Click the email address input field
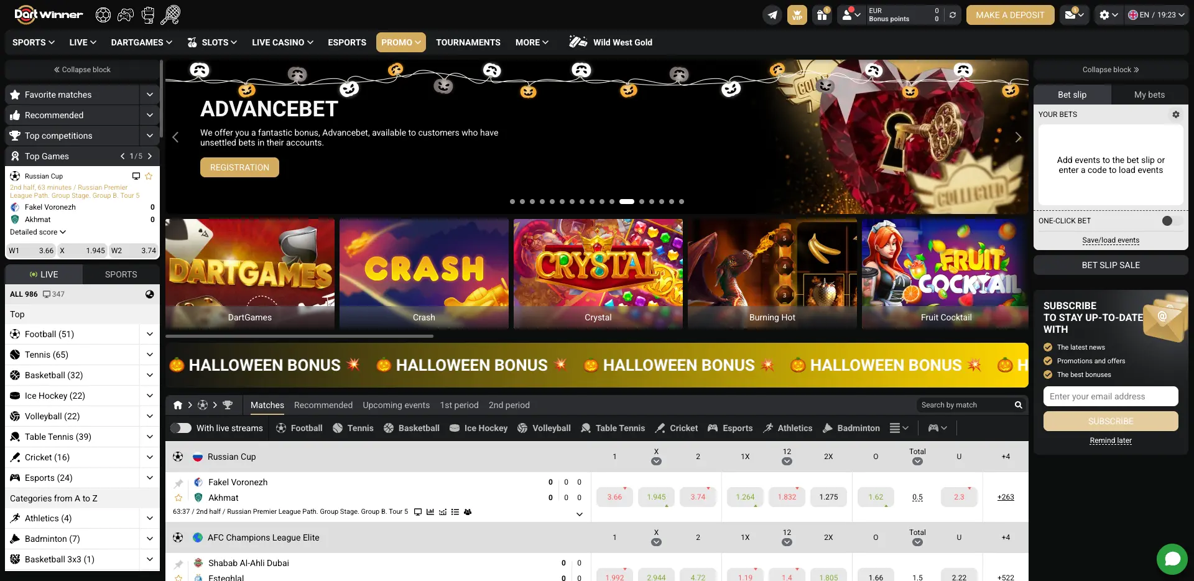Viewport: 1194px width, 581px height. (1111, 396)
